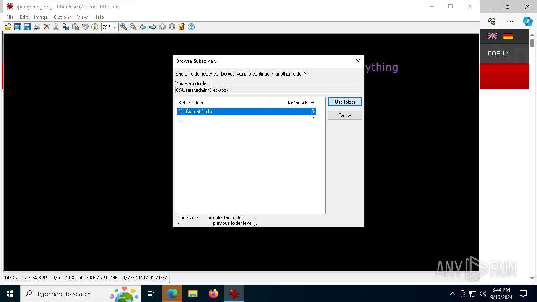The image size is (537, 302).
Task: Click the Zoom Out magnifier icon
Action: (133, 27)
